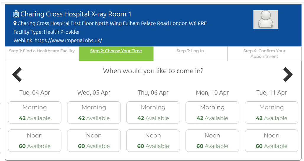Book Noon slot on Mon, 10 Apr

[x=212, y=141]
